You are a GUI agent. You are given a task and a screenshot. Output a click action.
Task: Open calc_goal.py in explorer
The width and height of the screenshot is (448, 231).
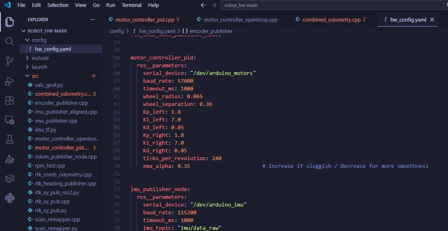(61, 85)
